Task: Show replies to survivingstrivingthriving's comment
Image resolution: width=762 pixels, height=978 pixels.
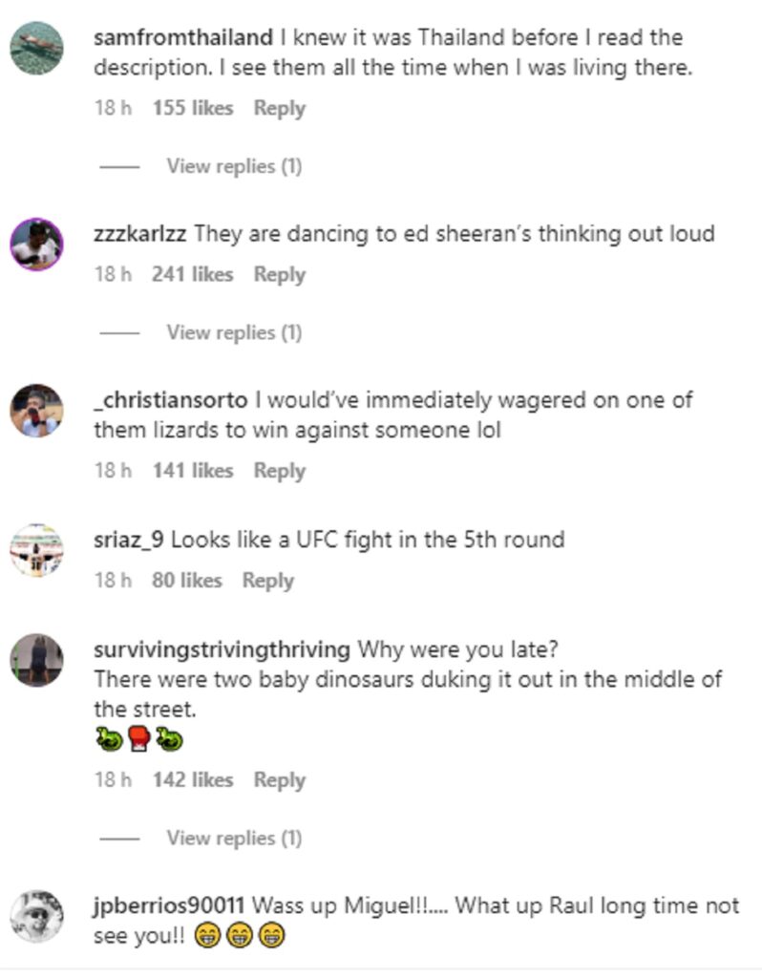Action: tap(234, 838)
